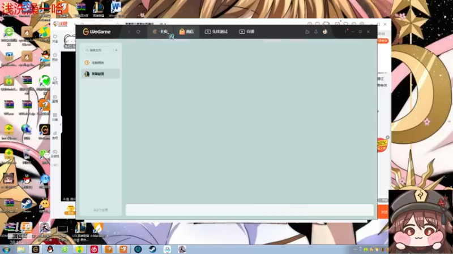Open the WeGame menu with red dot
Image resolution: width=453 pixels, height=254 pixels.
345,32
